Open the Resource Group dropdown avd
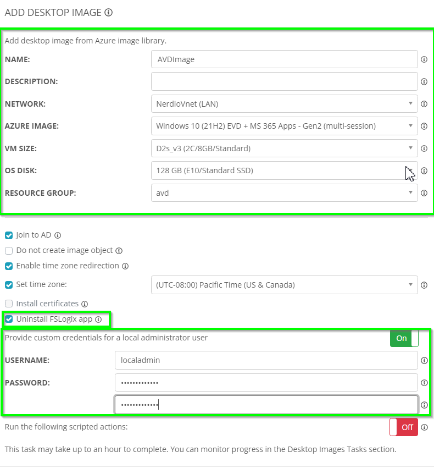 (285, 193)
